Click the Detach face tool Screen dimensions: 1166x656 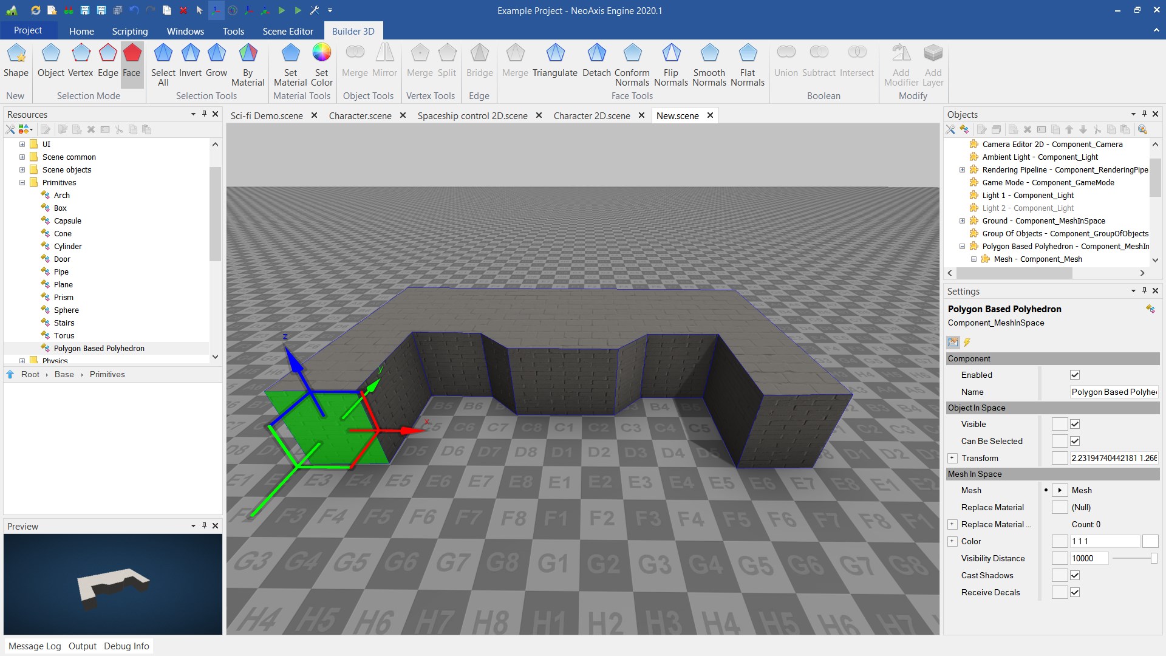pos(596,54)
